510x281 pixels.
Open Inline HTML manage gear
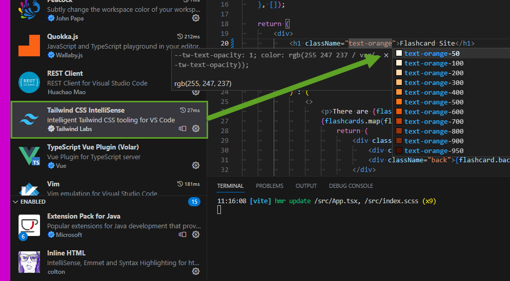tap(195, 271)
